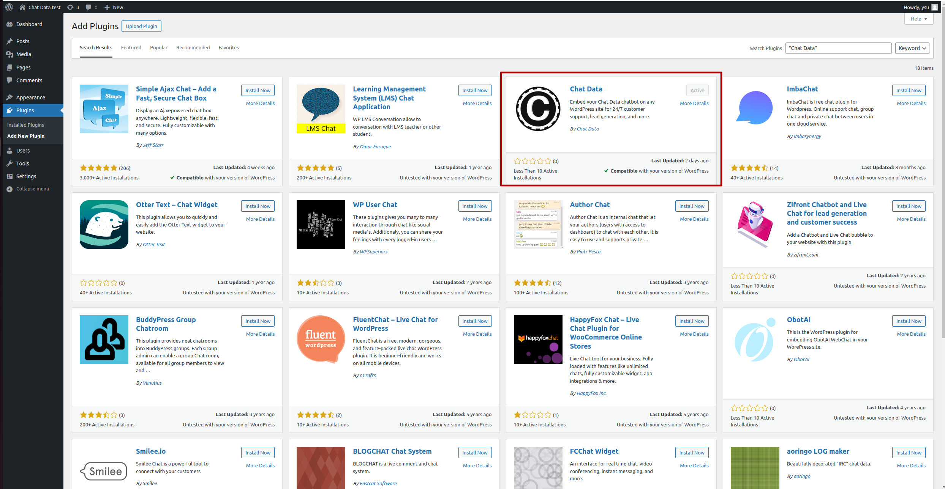Click the Users icon in sidebar

point(9,151)
